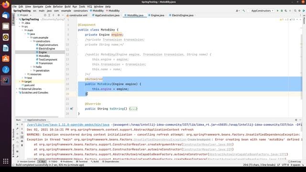Toggle scroll to end in Run console
The width and height of the screenshot is (306, 172).
(x=22, y=137)
